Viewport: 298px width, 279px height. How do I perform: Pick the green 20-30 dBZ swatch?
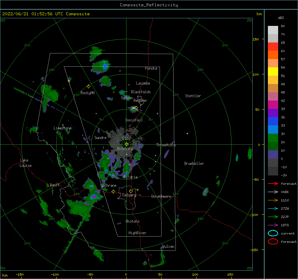(x=273, y=138)
